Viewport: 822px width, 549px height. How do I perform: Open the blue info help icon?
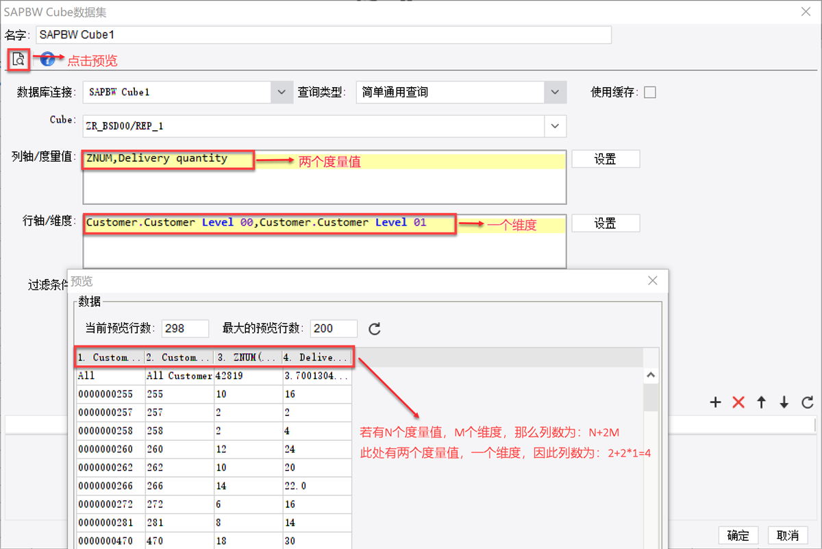[x=47, y=60]
